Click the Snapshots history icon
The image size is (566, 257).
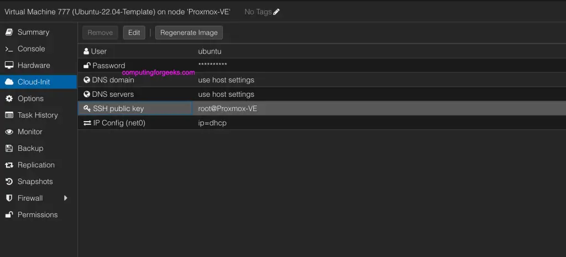tap(9, 182)
